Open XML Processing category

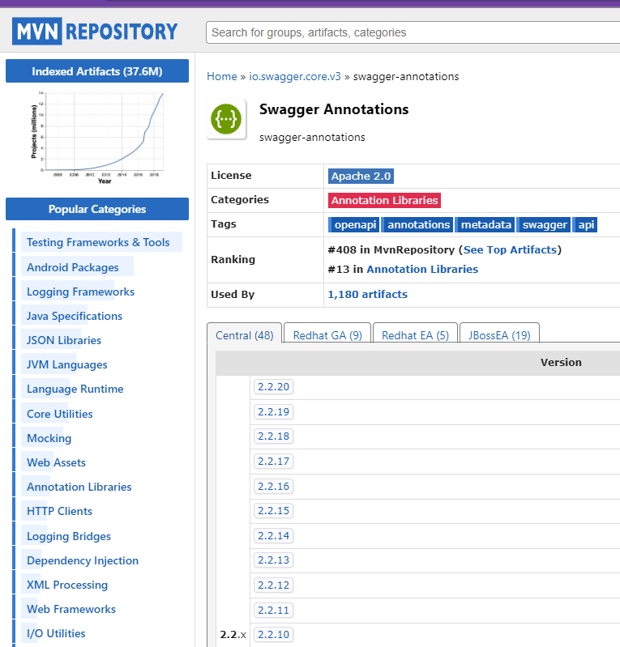[67, 585]
